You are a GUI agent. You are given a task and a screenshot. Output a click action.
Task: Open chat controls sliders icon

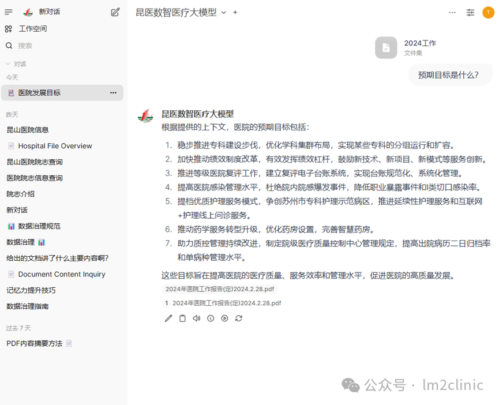(470, 13)
